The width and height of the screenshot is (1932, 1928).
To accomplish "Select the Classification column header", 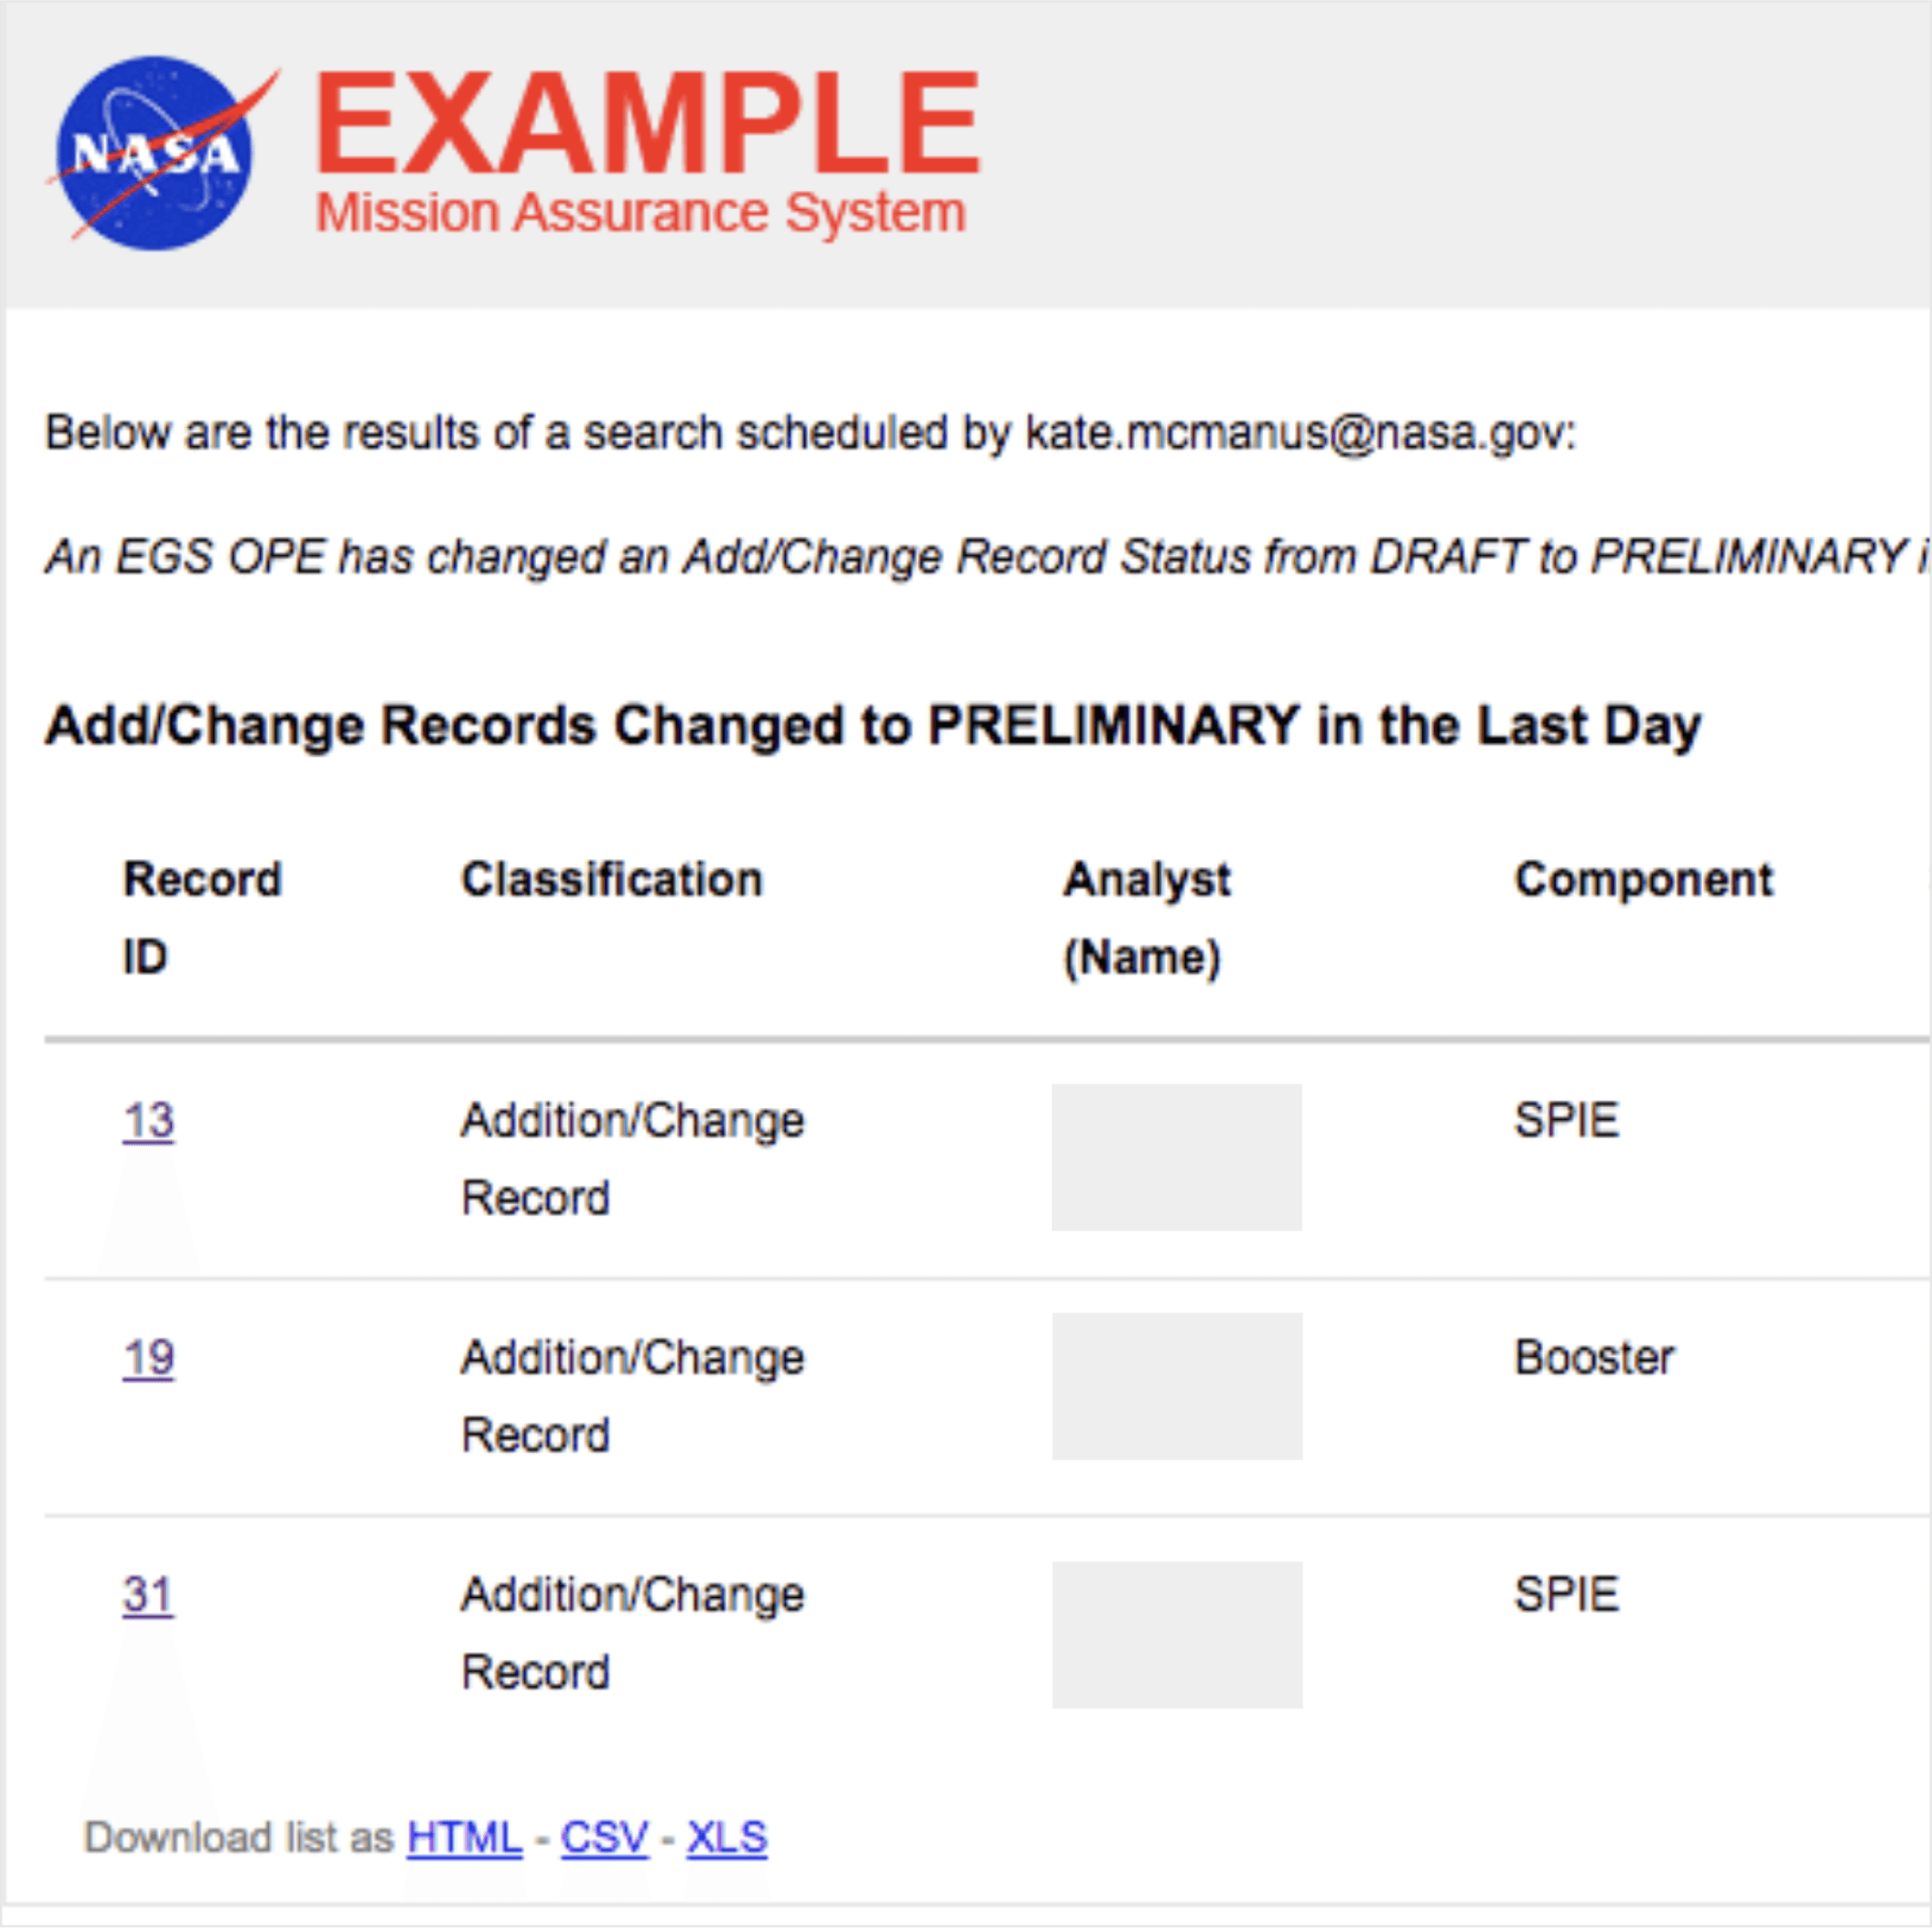I will pyautogui.click(x=612, y=880).
